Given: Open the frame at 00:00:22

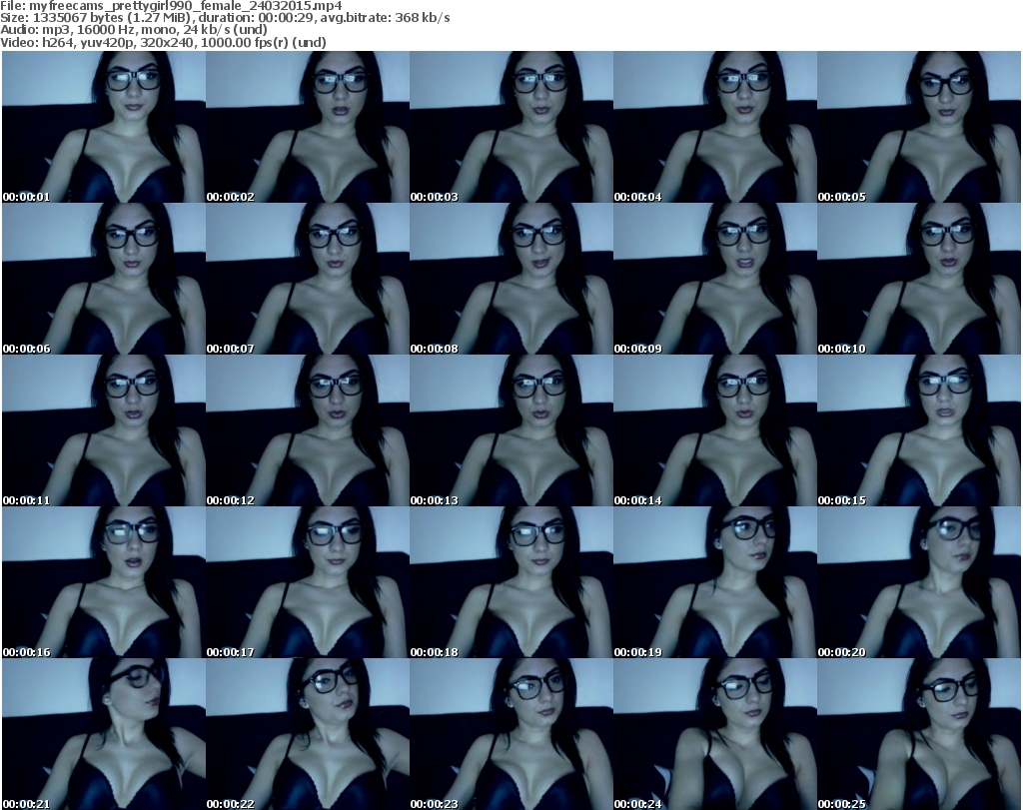Looking at the screenshot, I should pos(308,734).
